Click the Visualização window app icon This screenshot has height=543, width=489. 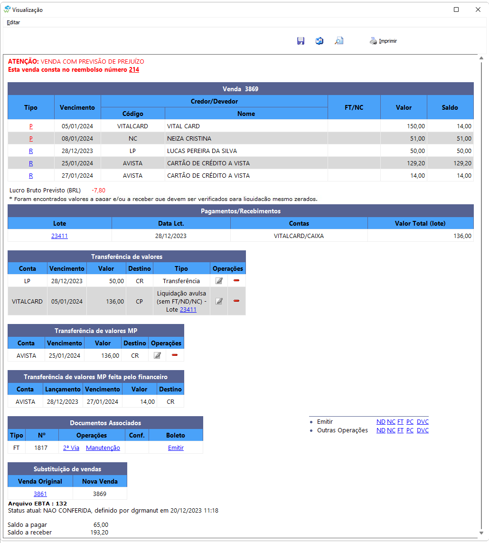pyautogui.click(x=7, y=10)
